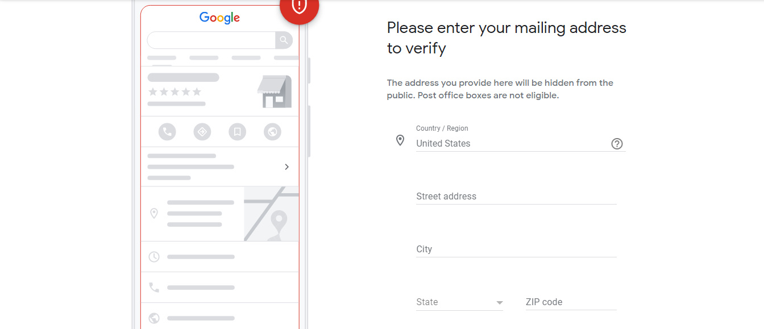The image size is (764, 329).
Task: Open the State dropdown
Action: [459, 302]
